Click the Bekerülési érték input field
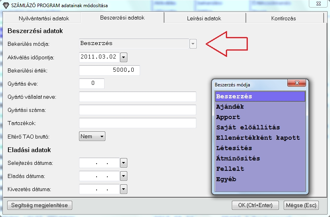Screen dimensions: 330x217 point(109,70)
